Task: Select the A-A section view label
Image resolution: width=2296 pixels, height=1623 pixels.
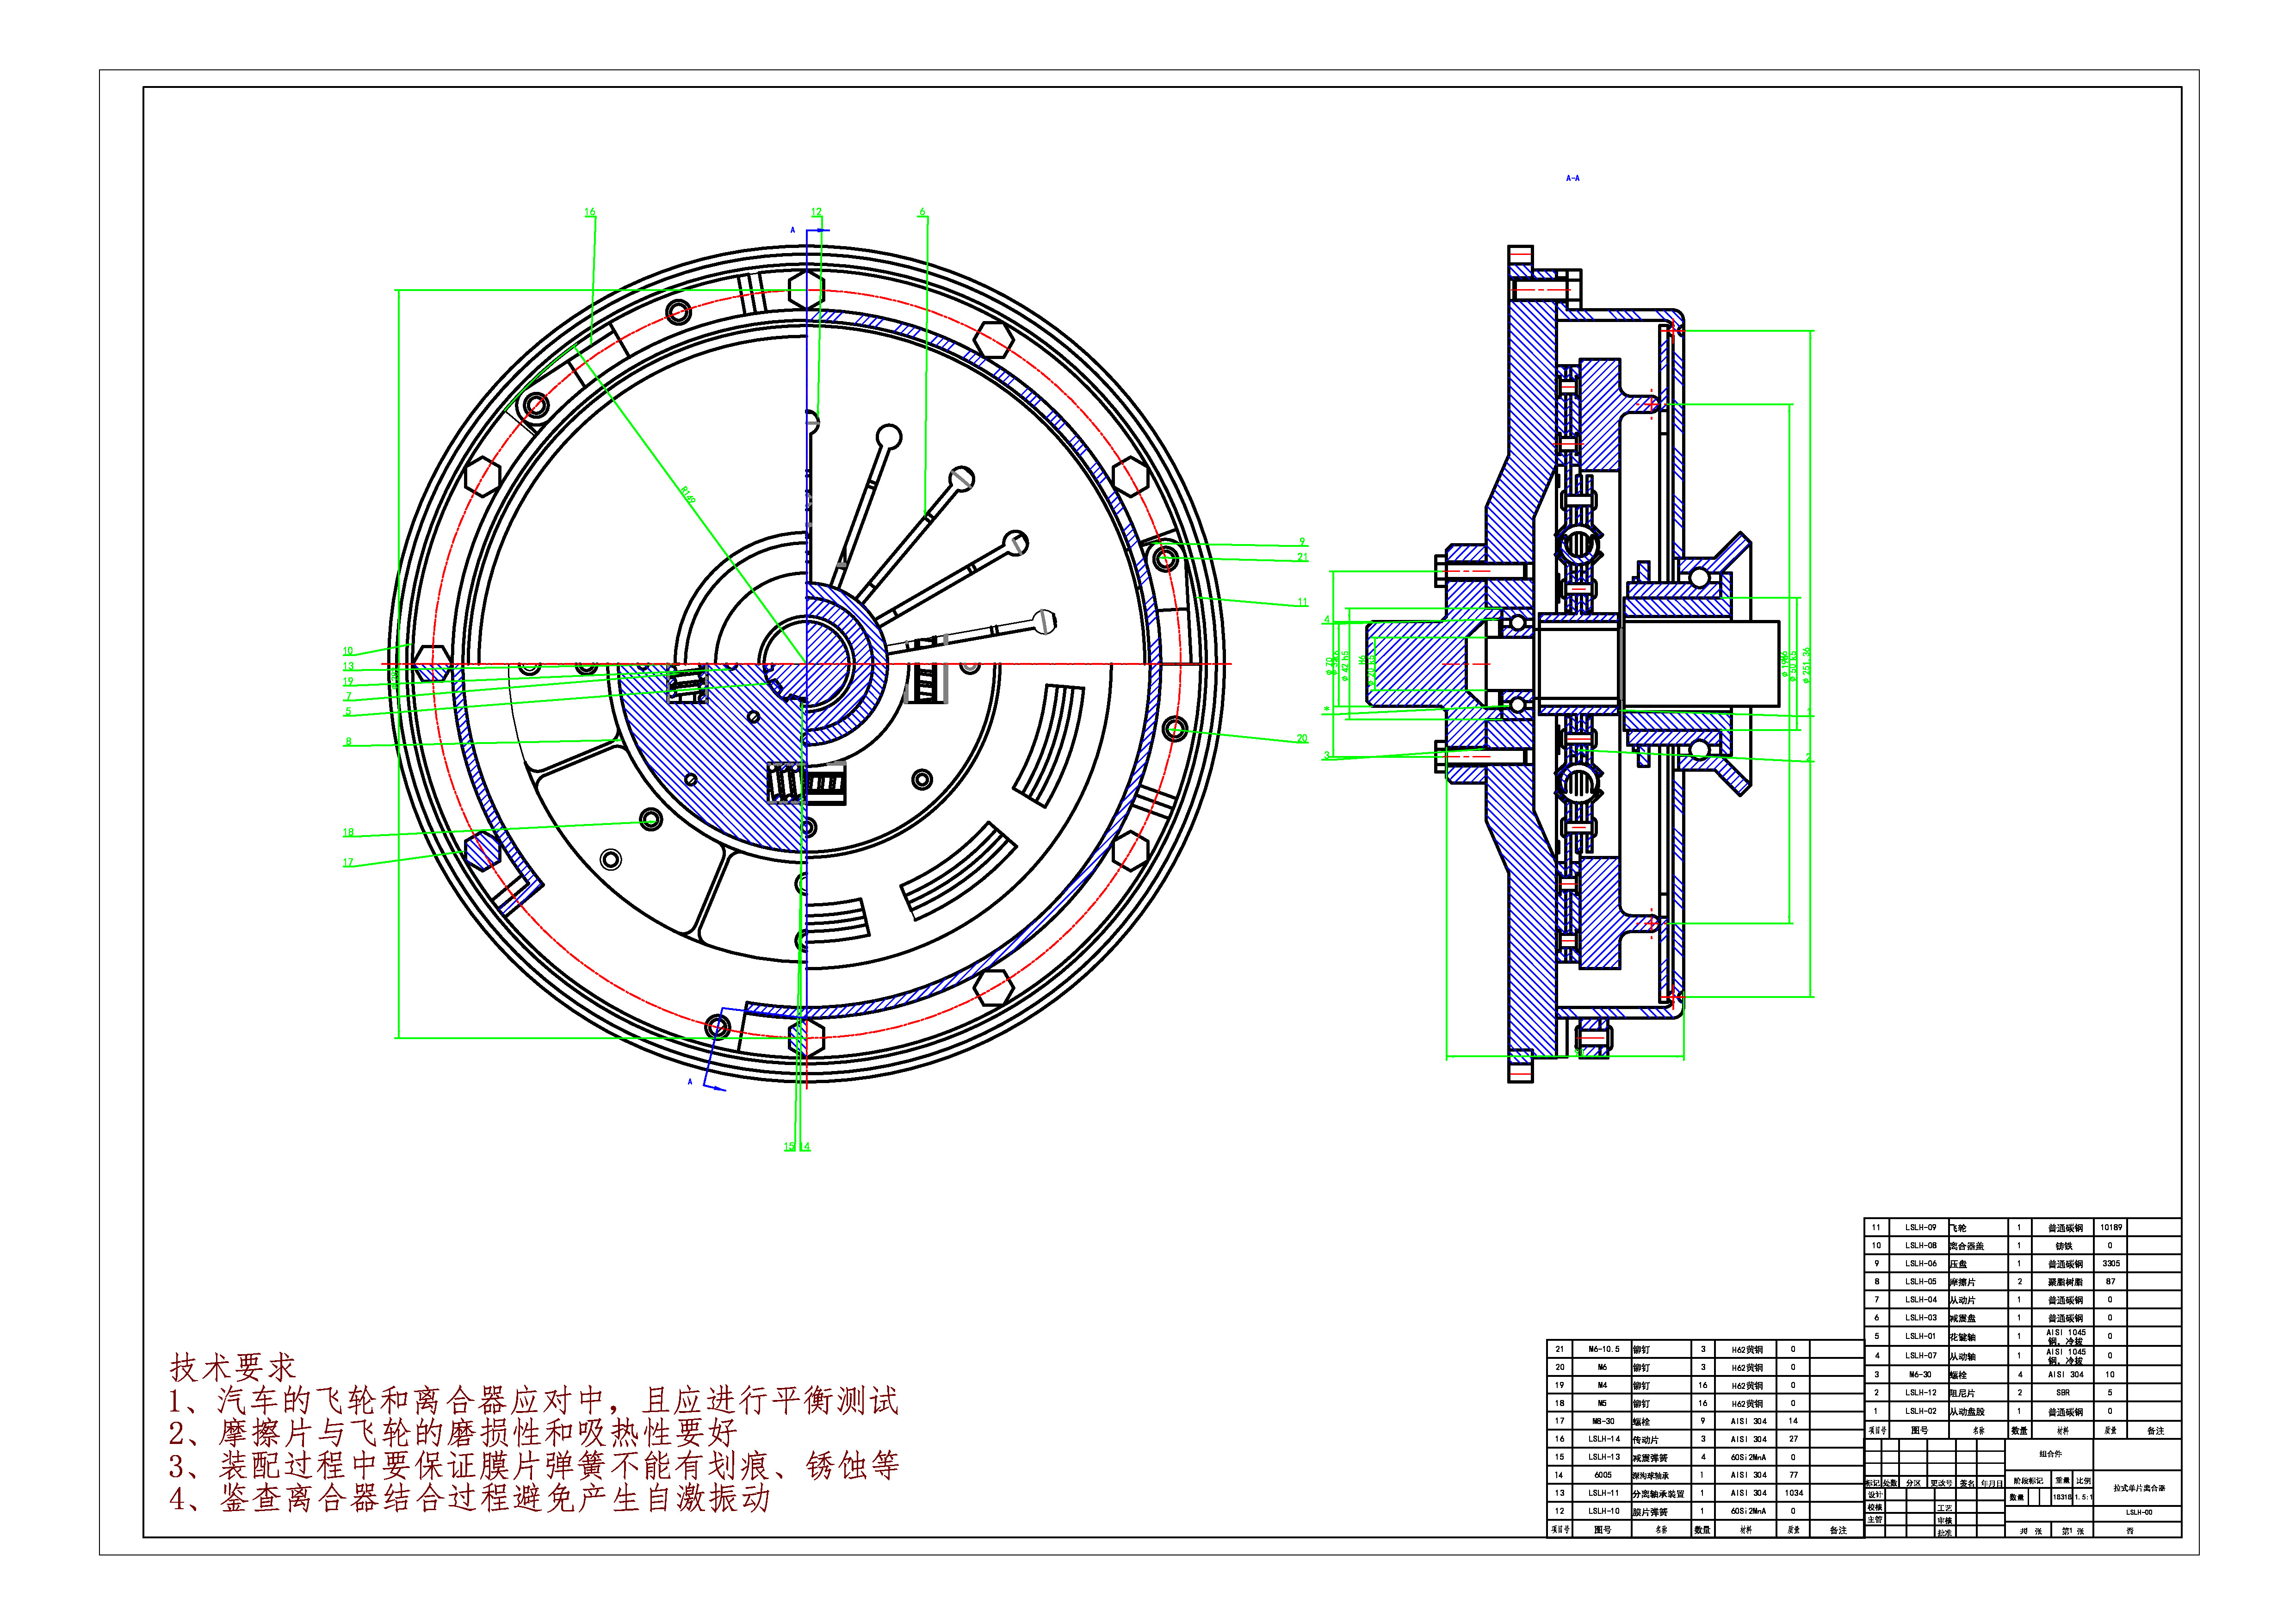Action: pos(1572,178)
